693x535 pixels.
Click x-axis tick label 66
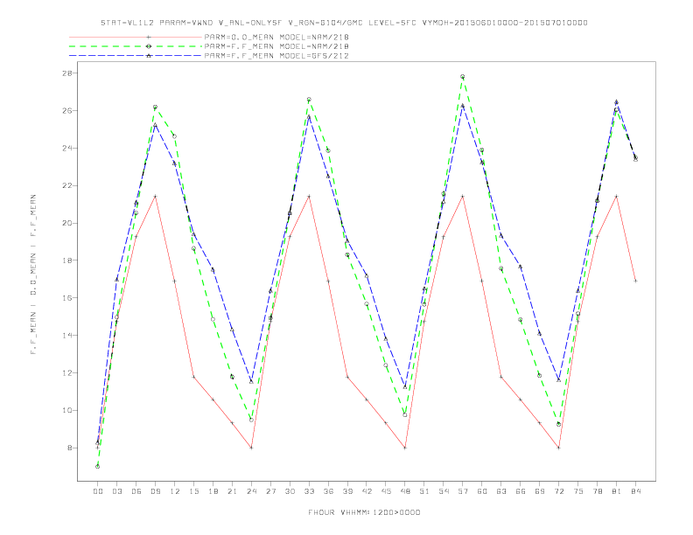[521, 491]
